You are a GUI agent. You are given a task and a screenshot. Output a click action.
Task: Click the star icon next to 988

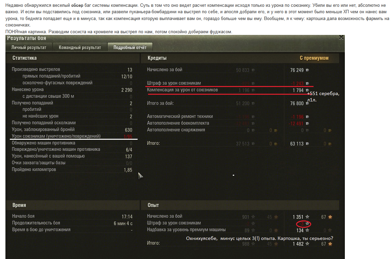click(253, 244)
